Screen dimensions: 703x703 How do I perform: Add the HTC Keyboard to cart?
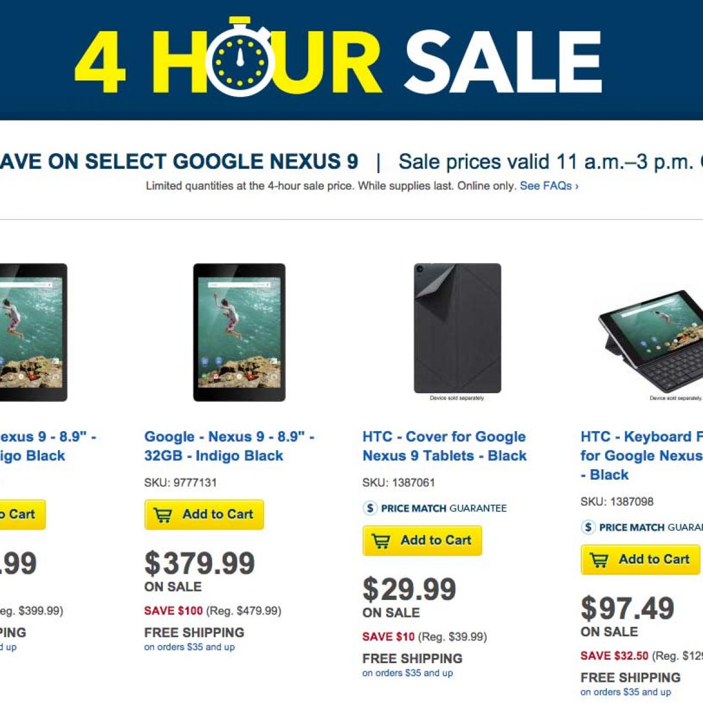[x=640, y=559]
